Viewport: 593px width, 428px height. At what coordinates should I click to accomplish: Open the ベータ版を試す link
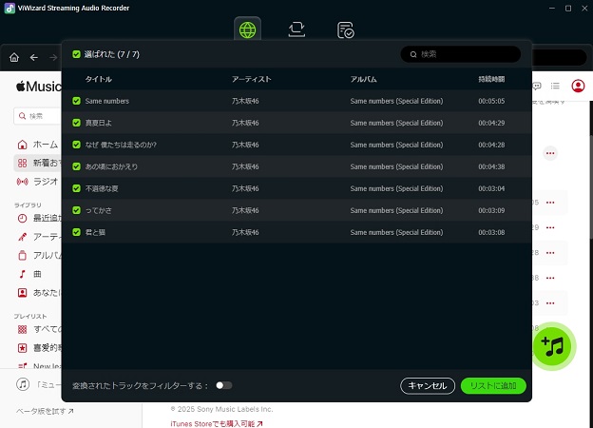pyautogui.click(x=45, y=411)
